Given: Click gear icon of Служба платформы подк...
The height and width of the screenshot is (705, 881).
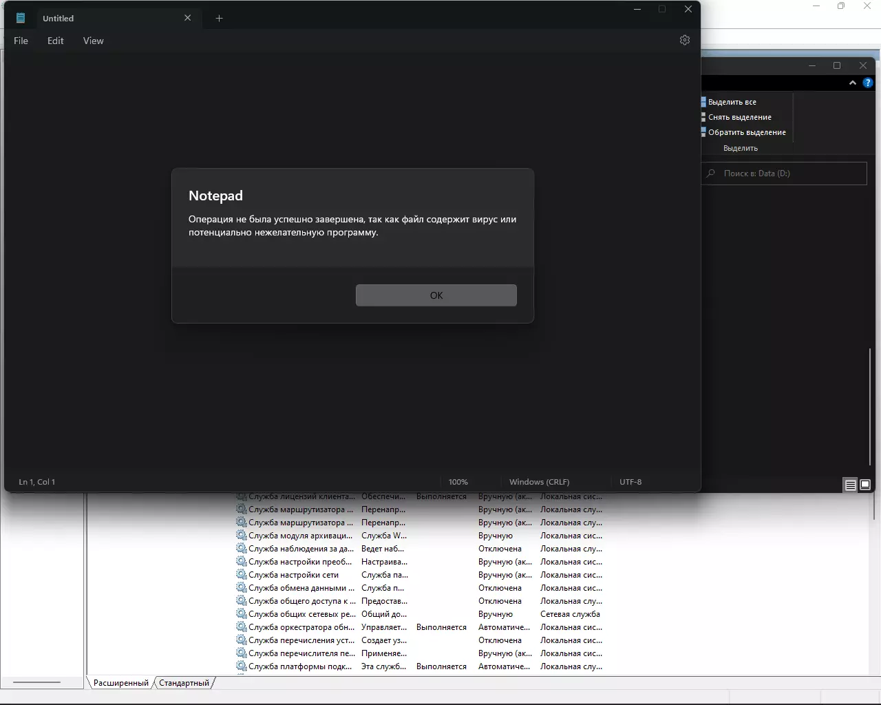Looking at the screenshot, I should click(x=241, y=666).
